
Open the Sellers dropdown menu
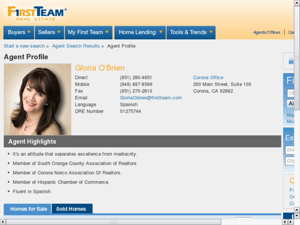49,32
